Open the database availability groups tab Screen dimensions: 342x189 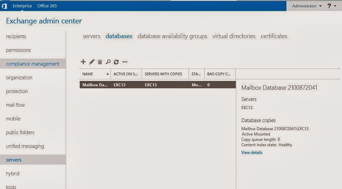(172, 36)
